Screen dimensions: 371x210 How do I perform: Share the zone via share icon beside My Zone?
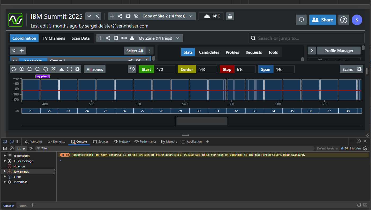pyautogui.click(x=108, y=38)
